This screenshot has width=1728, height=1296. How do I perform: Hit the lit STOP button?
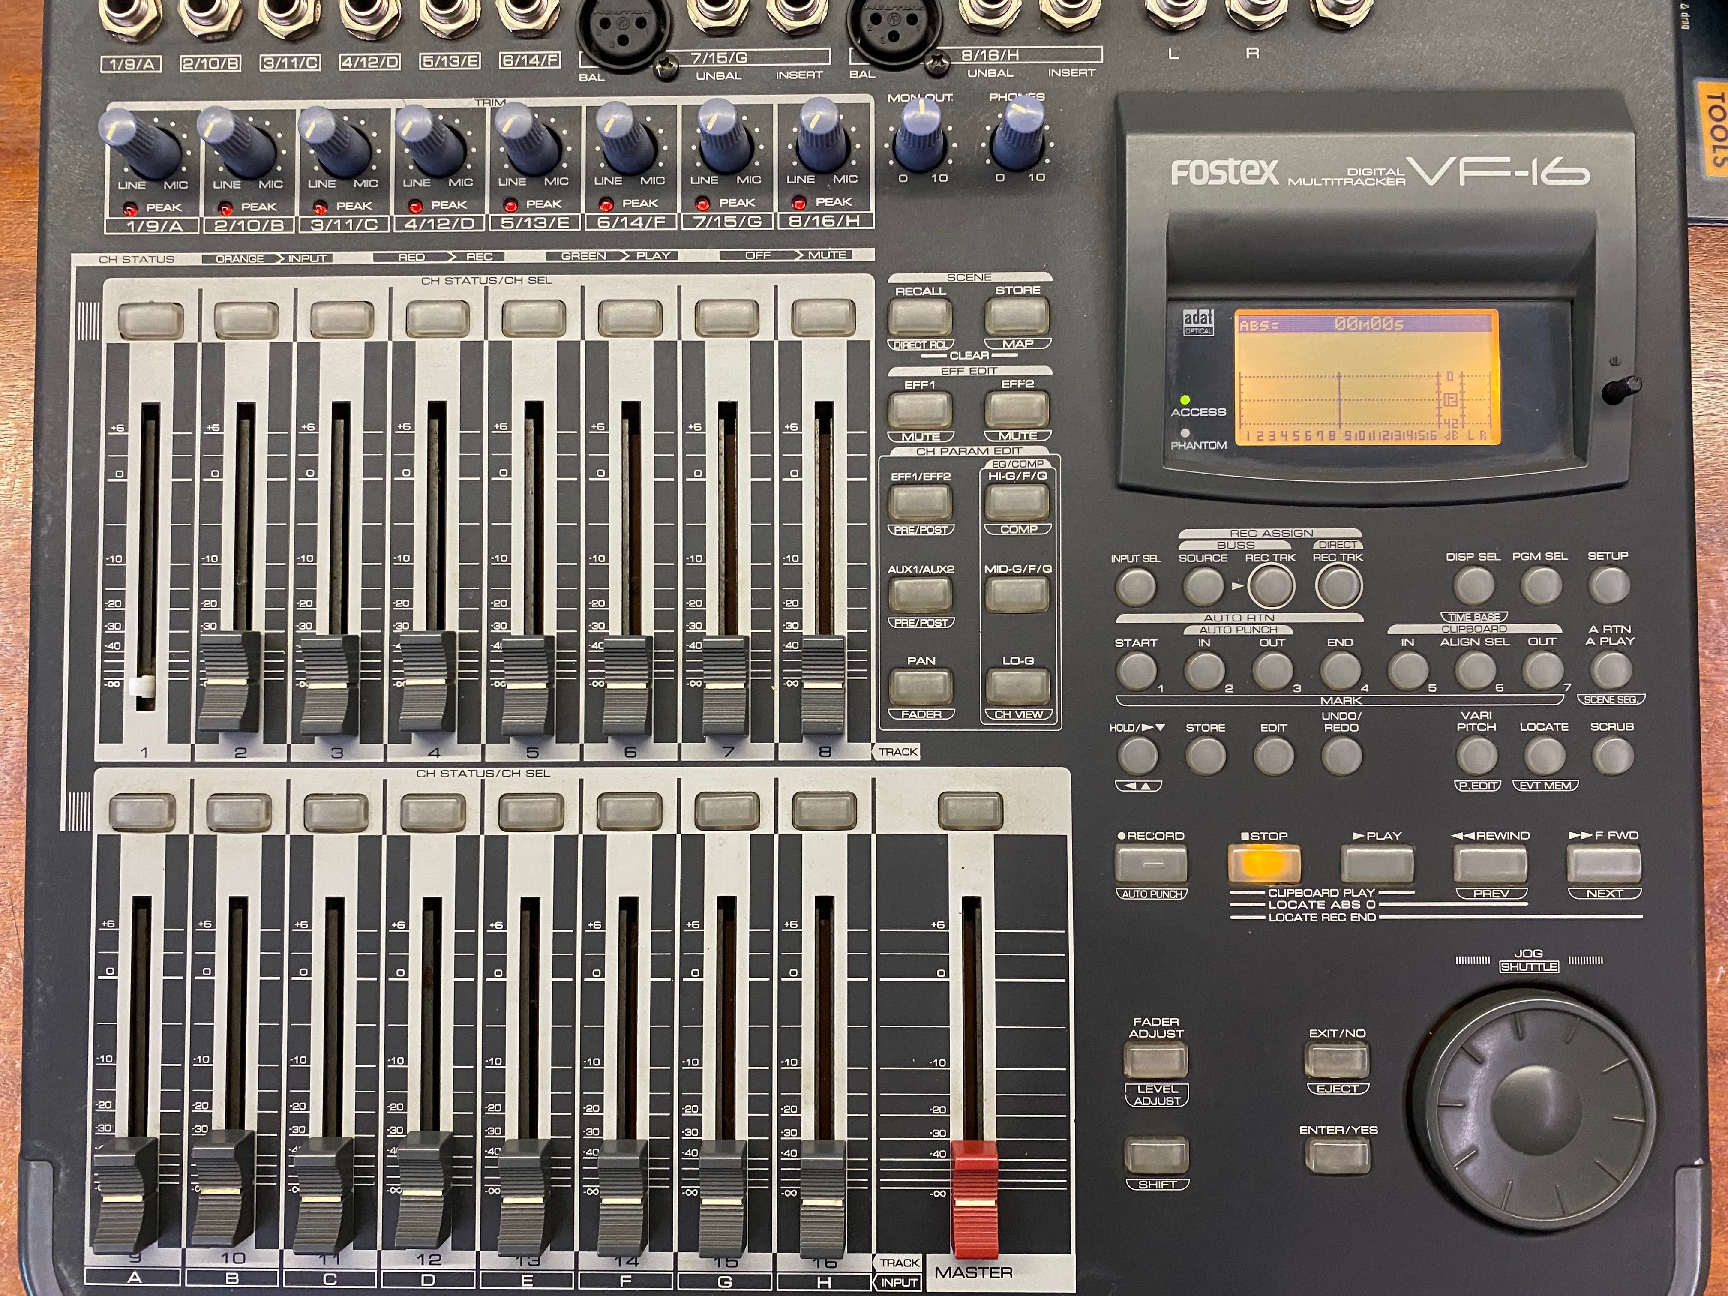click(x=1264, y=864)
